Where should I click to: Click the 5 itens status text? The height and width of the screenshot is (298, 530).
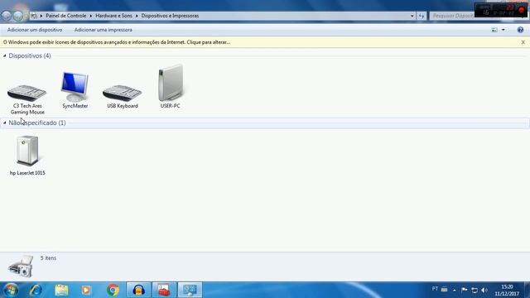(x=48, y=257)
